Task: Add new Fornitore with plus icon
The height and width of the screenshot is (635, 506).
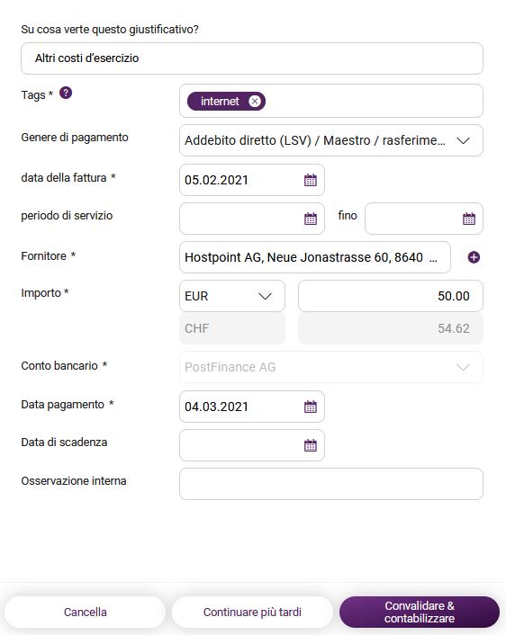Action: point(474,257)
